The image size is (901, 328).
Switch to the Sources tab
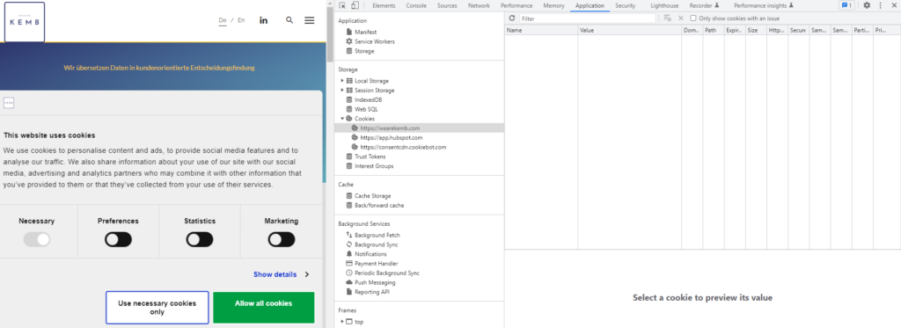(x=447, y=5)
